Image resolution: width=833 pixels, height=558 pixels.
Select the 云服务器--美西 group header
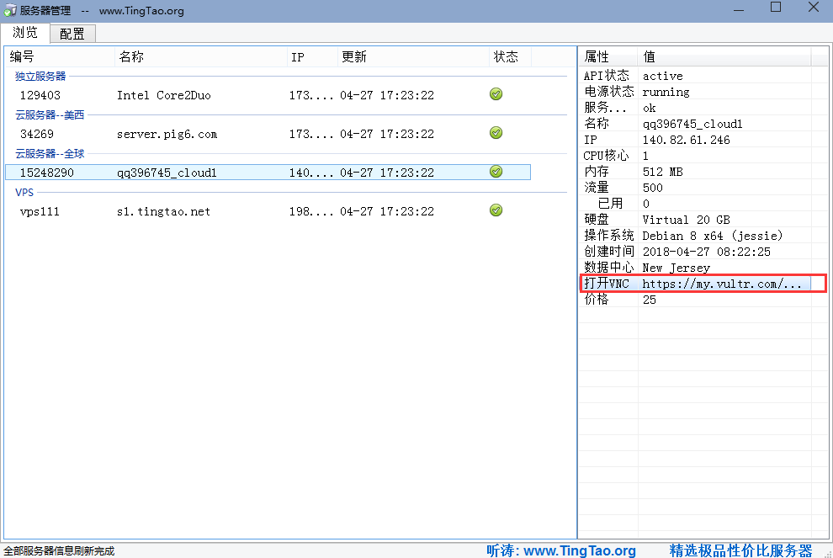point(50,114)
